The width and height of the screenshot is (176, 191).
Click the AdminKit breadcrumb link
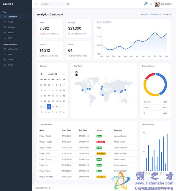pos(145,14)
